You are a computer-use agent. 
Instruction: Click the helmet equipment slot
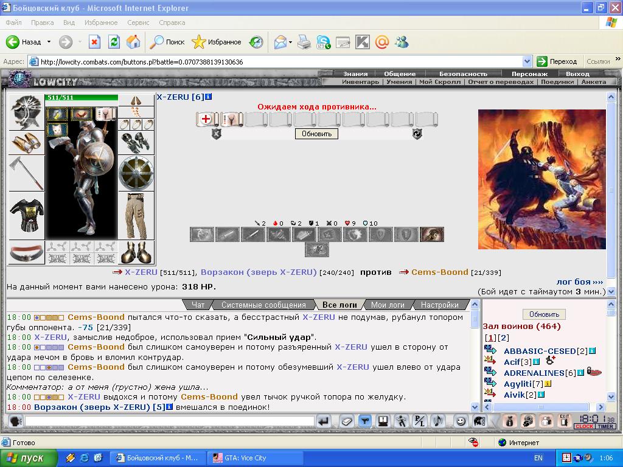point(27,112)
